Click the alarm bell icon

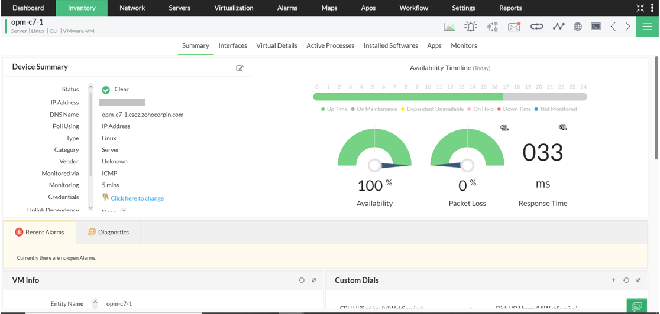click(x=471, y=27)
